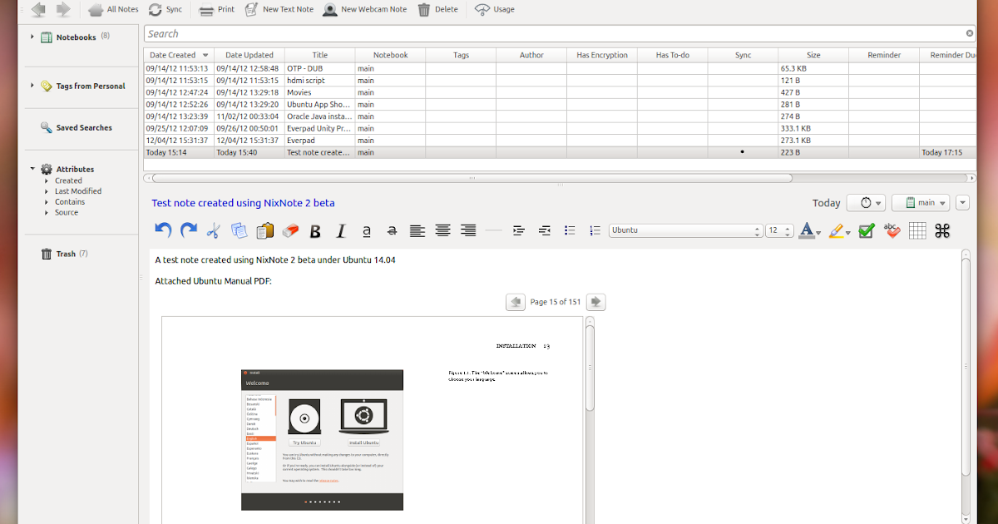
Task: Align text right
Action: [468, 230]
